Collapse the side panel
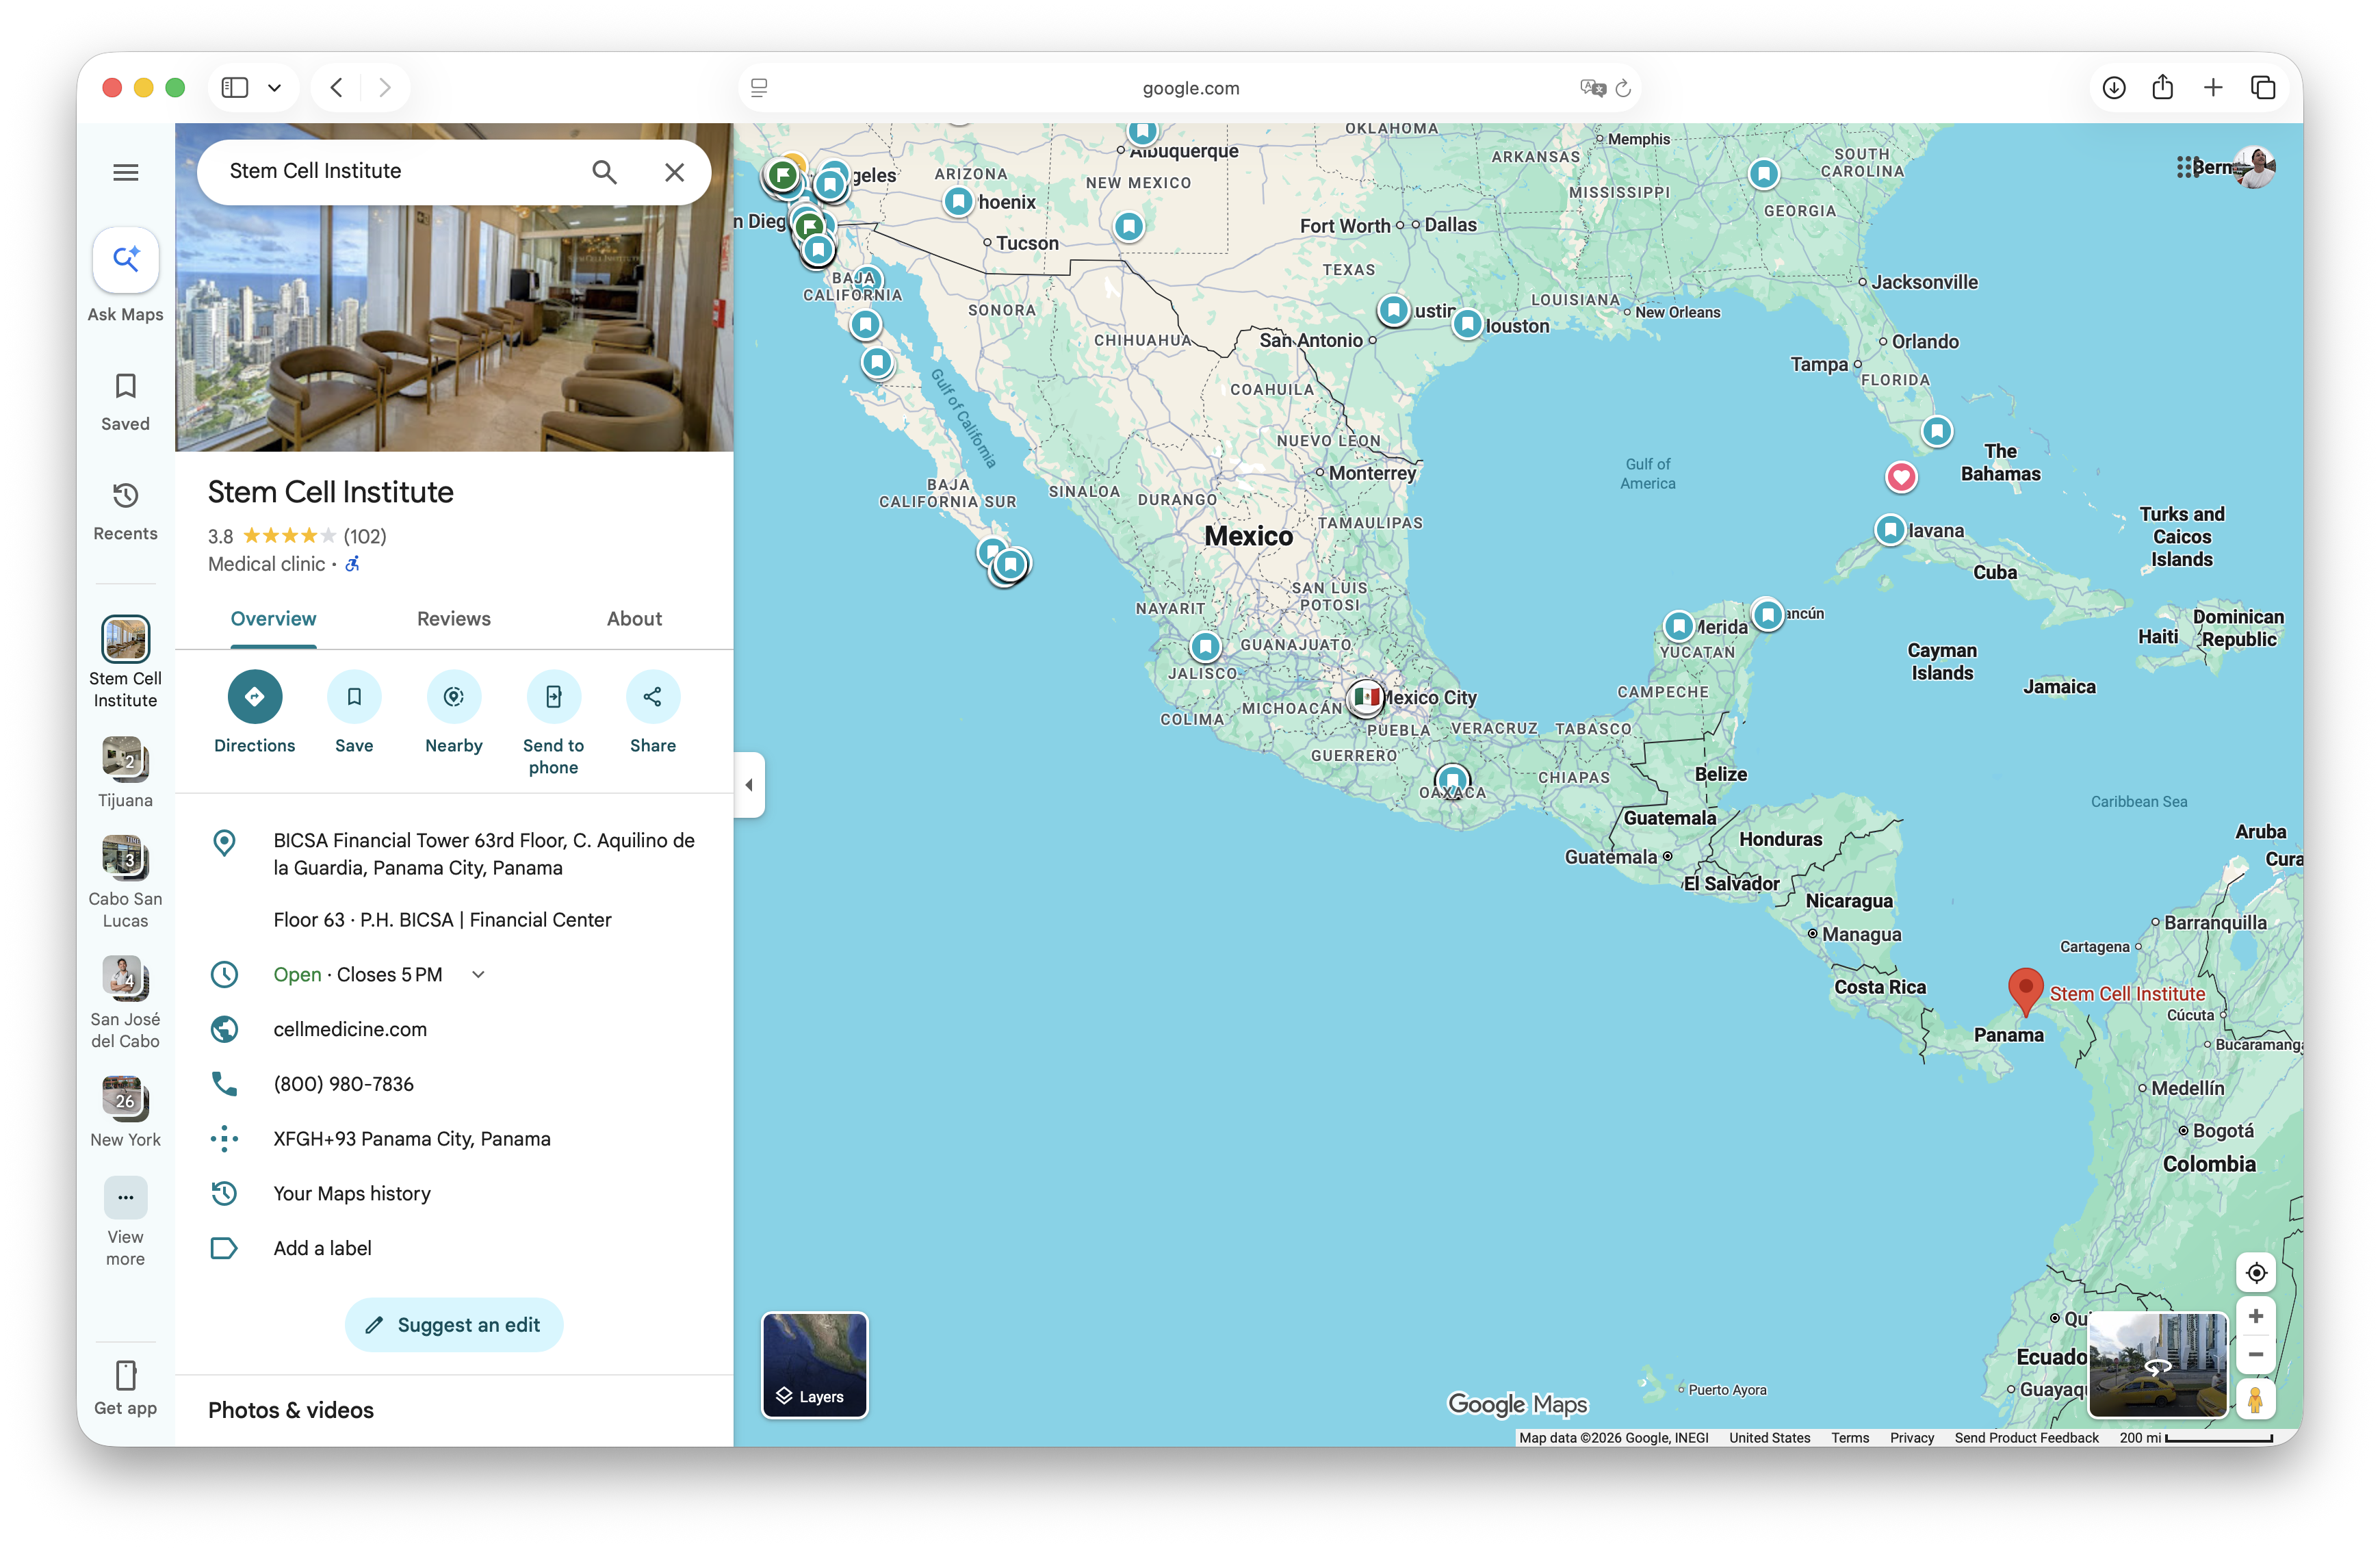This screenshot has height=1548, width=2380. tap(749, 785)
